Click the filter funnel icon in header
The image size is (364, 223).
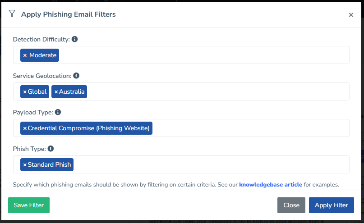coord(12,14)
